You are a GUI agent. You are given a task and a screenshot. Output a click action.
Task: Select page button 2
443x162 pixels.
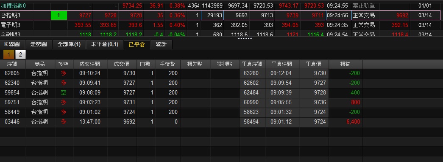[20, 54]
